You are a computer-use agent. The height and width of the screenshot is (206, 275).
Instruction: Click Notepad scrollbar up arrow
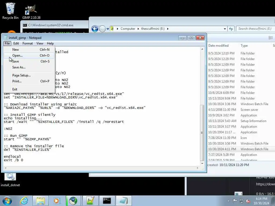[202, 49]
